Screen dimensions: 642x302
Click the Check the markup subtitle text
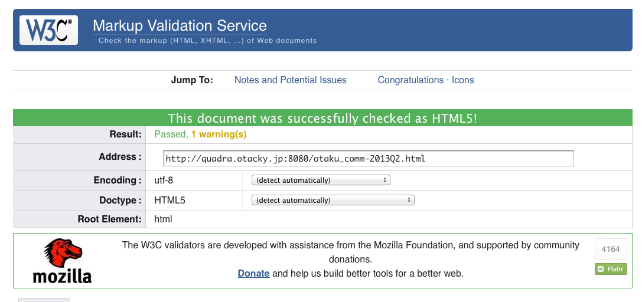pos(207,41)
